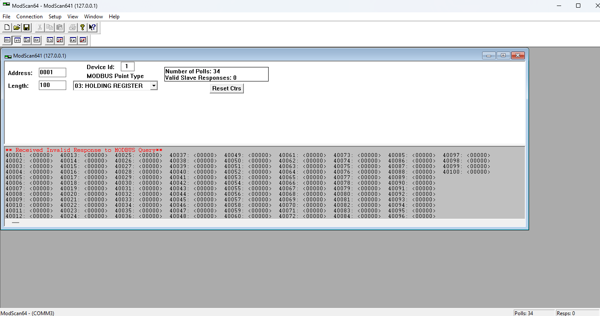Select register 40097 value
This screenshot has height=316, width=600.
click(479, 155)
